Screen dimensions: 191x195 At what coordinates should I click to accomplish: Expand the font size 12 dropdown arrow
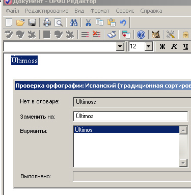[149, 46]
